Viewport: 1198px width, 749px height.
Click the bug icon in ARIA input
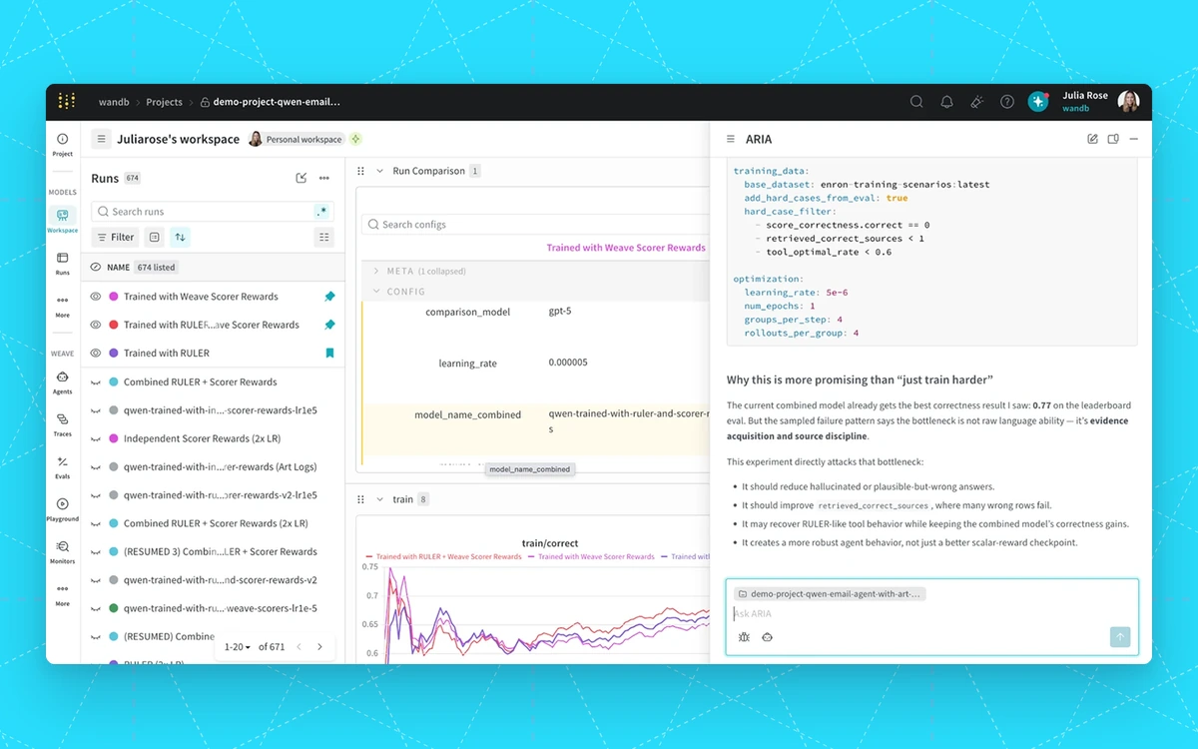pos(744,637)
